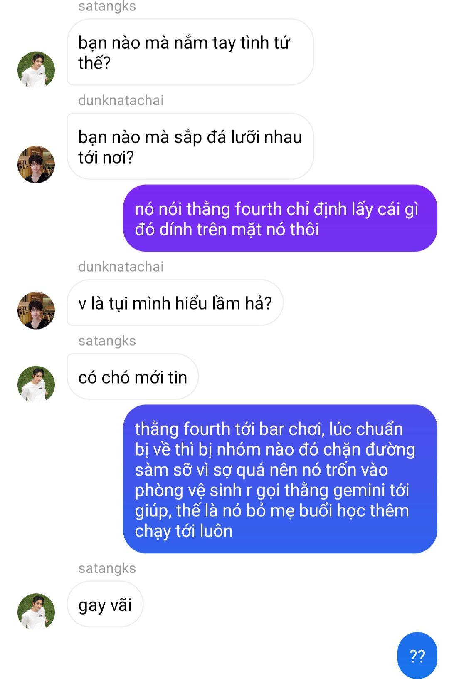This screenshot has width=449, height=679.
Task: Tap the 'gay vãi' message bubble
Action: point(105,605)
